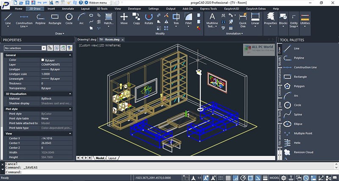Click the Center X value field
The width and height of the screenshot is (339, 181).
tap(56, 138)
